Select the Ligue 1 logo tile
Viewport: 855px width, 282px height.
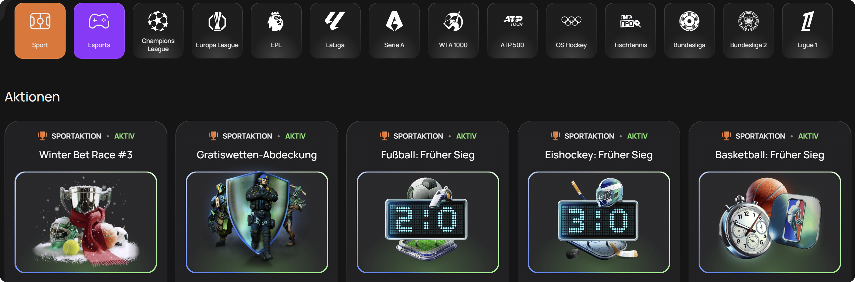point(808,31)
